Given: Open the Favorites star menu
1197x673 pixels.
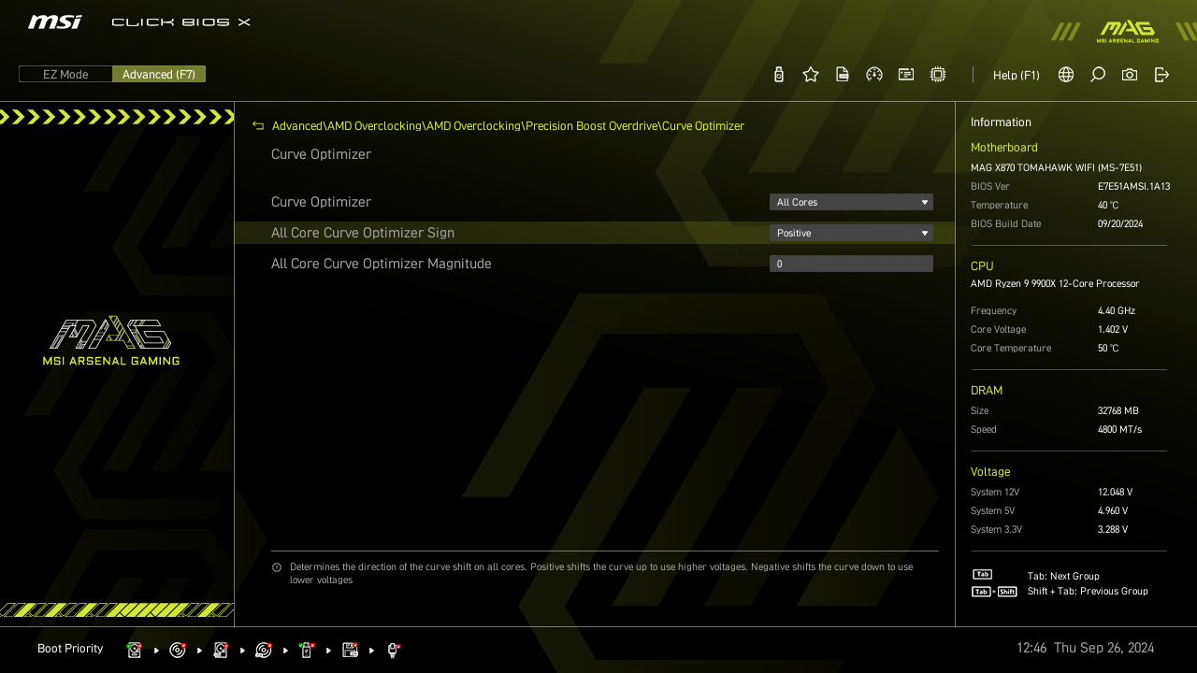Looking at the screenshot, I should (810, 74).
